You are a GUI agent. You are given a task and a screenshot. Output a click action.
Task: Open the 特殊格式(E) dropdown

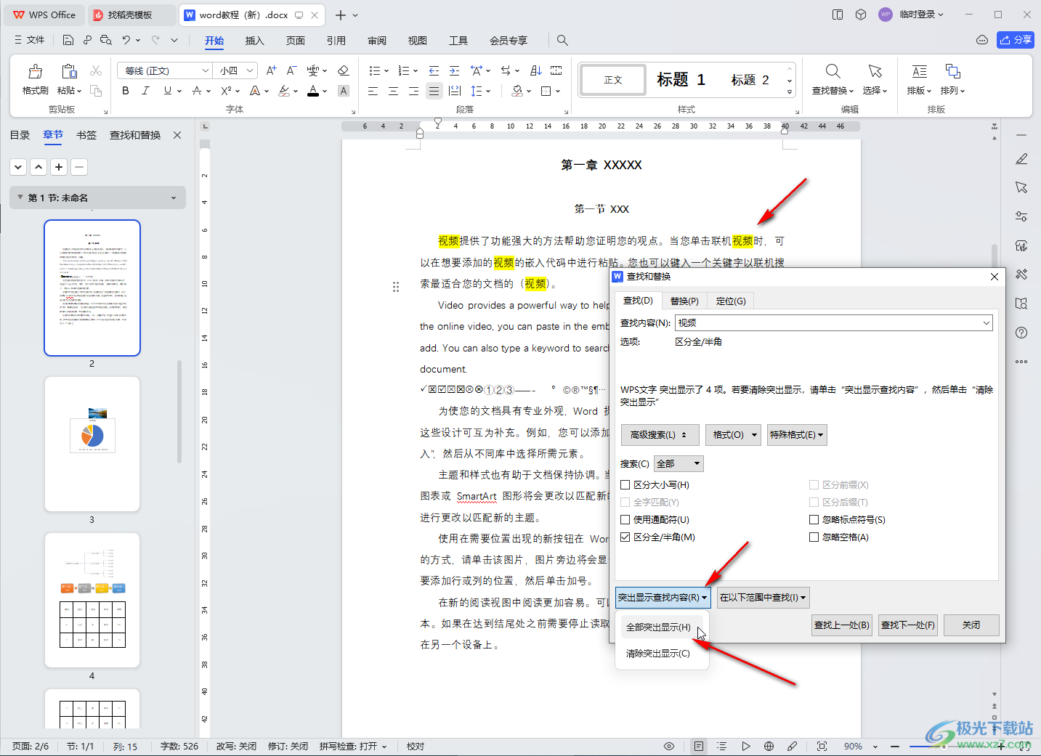797,435
